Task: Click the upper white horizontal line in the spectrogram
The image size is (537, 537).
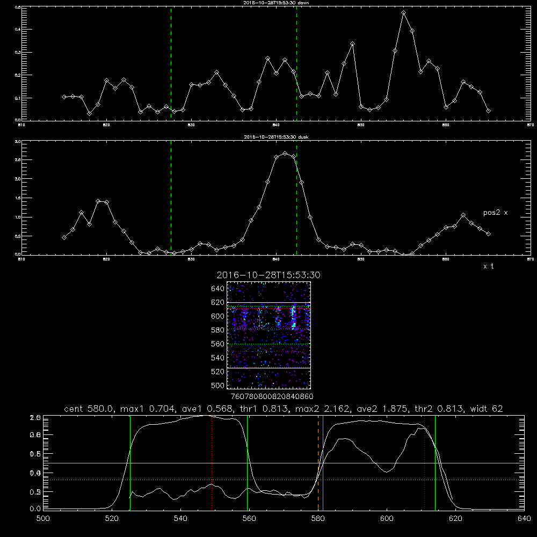Action: click(268, 303)
